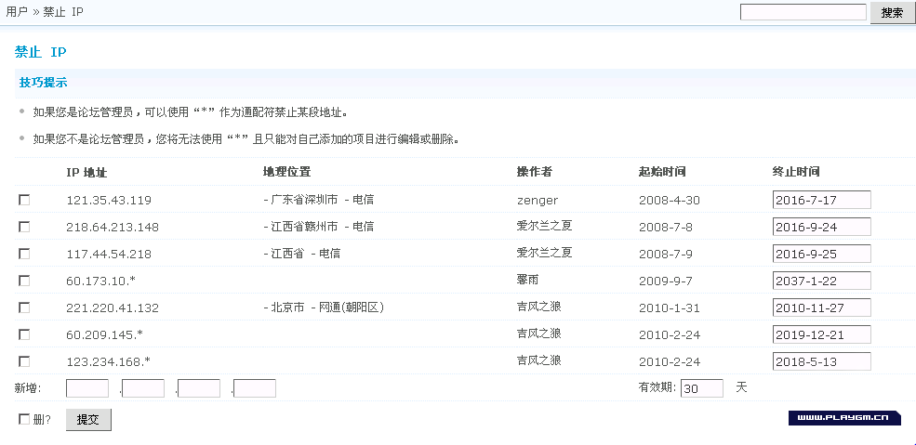Image resolution: width=916 pixels, height=445 pixels.
Task: Click the search text field at top
Action: (x=803, y=13)
